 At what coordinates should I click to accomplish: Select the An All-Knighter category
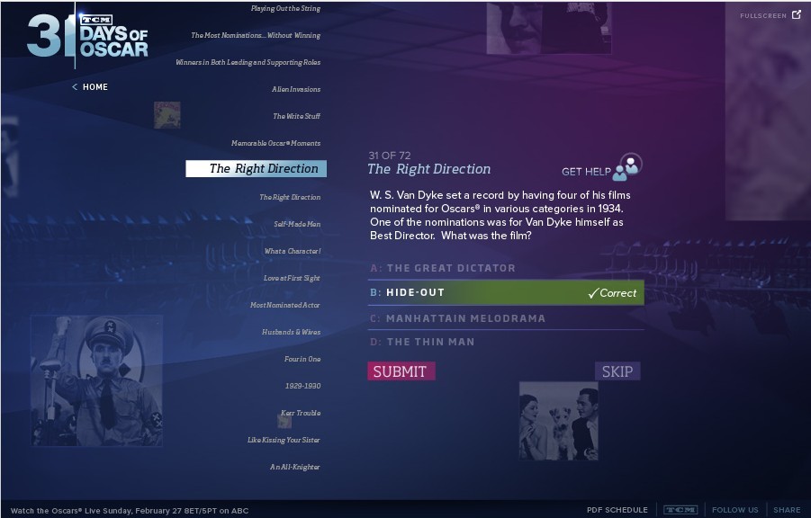click(x=295, y=467)
